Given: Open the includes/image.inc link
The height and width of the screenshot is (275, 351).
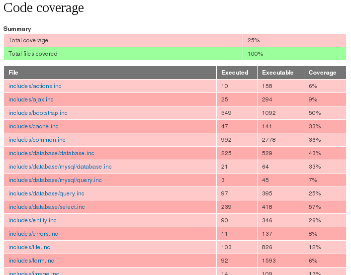Looking at the screenshot, I should coord(34,273).
